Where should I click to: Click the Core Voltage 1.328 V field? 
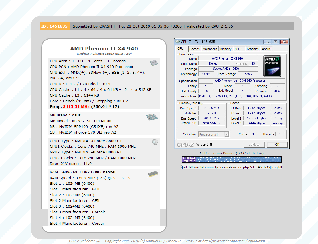pyautogui.click(x=248, y=74)
